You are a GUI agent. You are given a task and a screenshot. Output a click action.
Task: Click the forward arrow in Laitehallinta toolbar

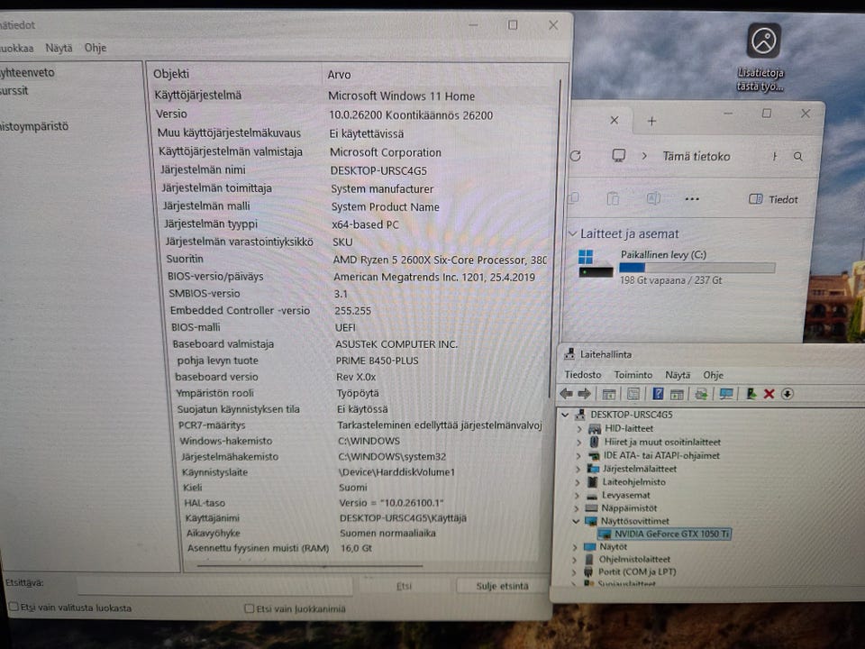point(584,394)
